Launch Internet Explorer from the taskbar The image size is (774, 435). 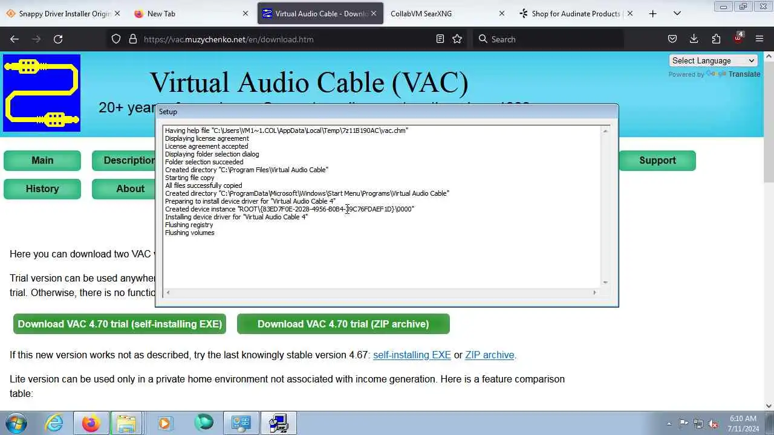(54, 423)
